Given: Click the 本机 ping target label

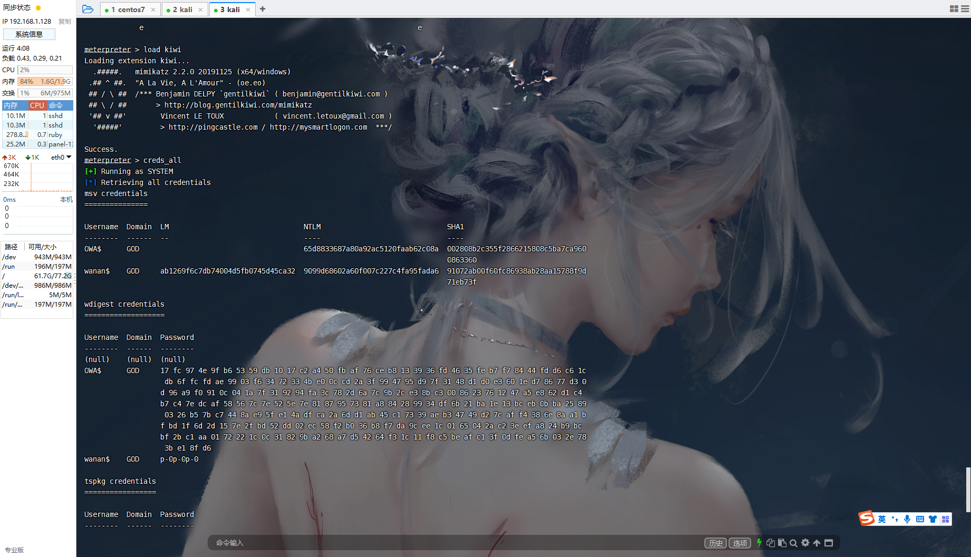Looking at the screenshot, I should point(66,200).
